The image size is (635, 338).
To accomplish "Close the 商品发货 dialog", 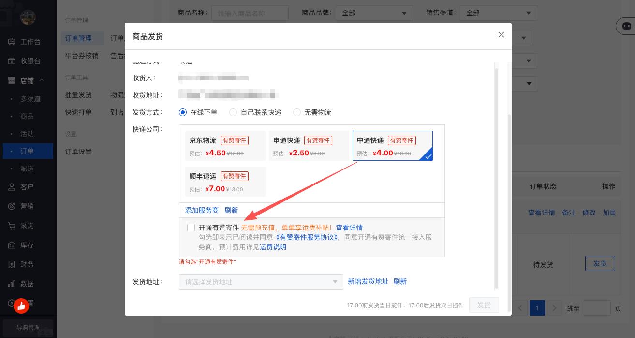I will coord(501,35).
